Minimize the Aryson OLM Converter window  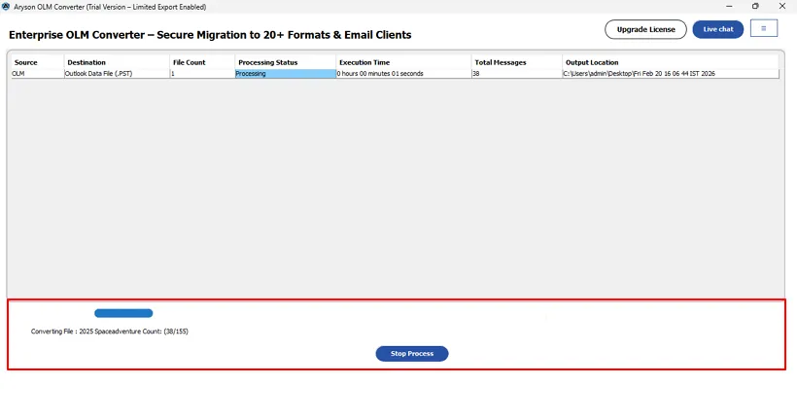coord(727,7)
